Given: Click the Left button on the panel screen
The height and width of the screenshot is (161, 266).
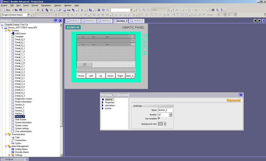Looking at the screenshot, I should pyautogui.click(x=91, y=76).
